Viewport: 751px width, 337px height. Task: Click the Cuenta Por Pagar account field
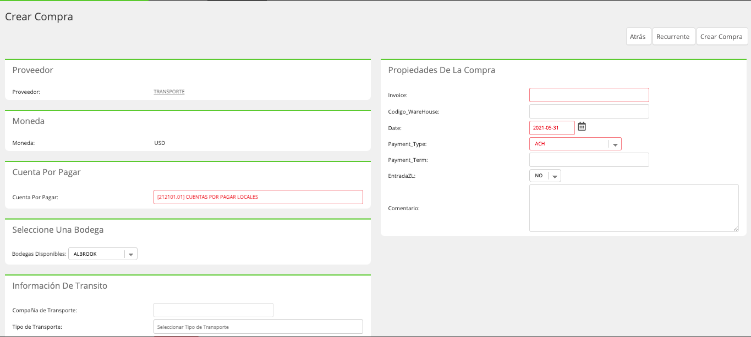pos(258,197)
